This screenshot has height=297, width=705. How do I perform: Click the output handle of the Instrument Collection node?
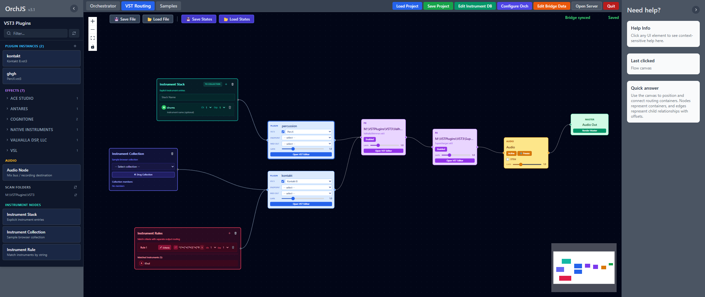pyautogui.click(x=178, y=170)
